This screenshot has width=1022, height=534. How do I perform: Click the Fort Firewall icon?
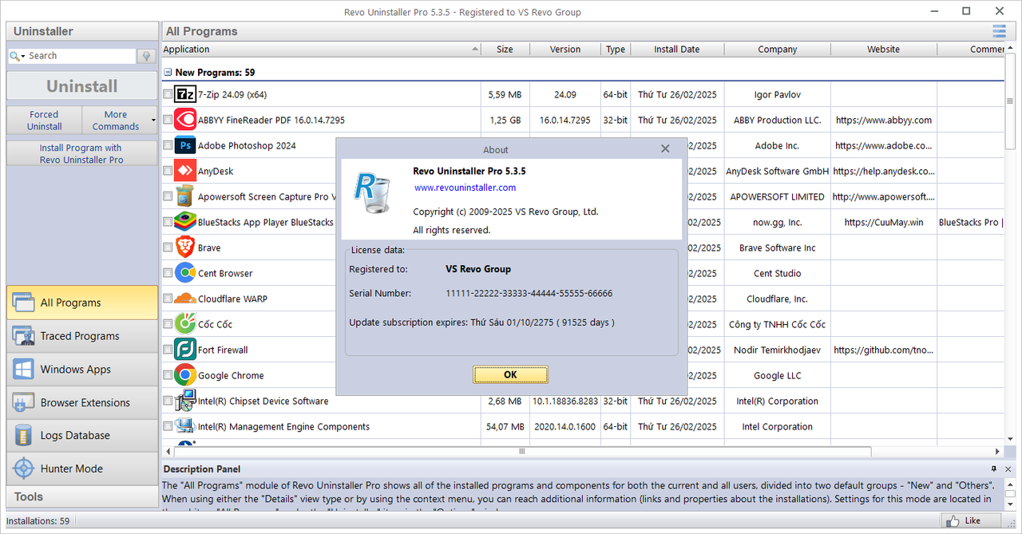[184, 350]
